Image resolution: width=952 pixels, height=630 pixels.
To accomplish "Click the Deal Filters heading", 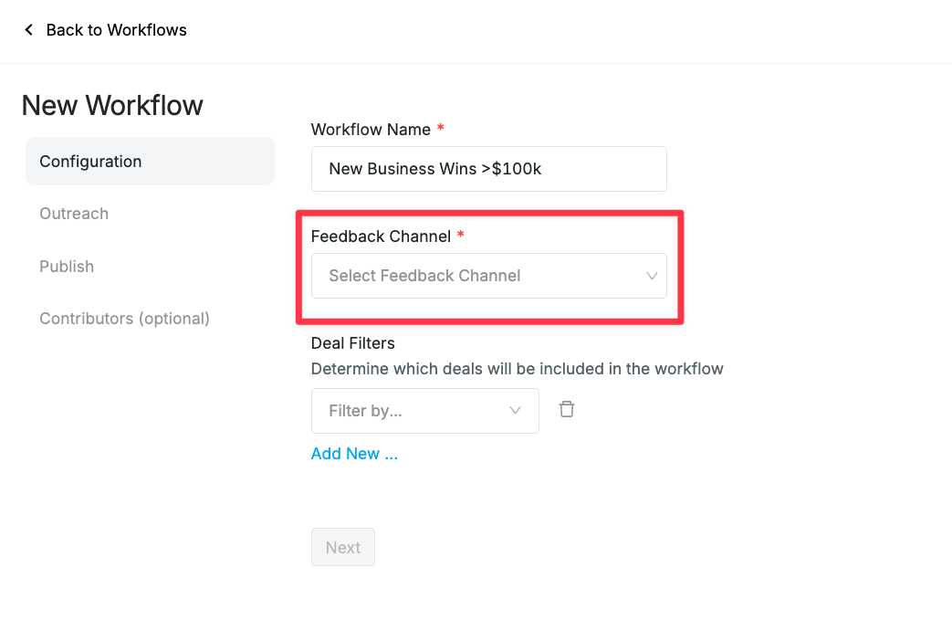I will [x=352, y=343].
